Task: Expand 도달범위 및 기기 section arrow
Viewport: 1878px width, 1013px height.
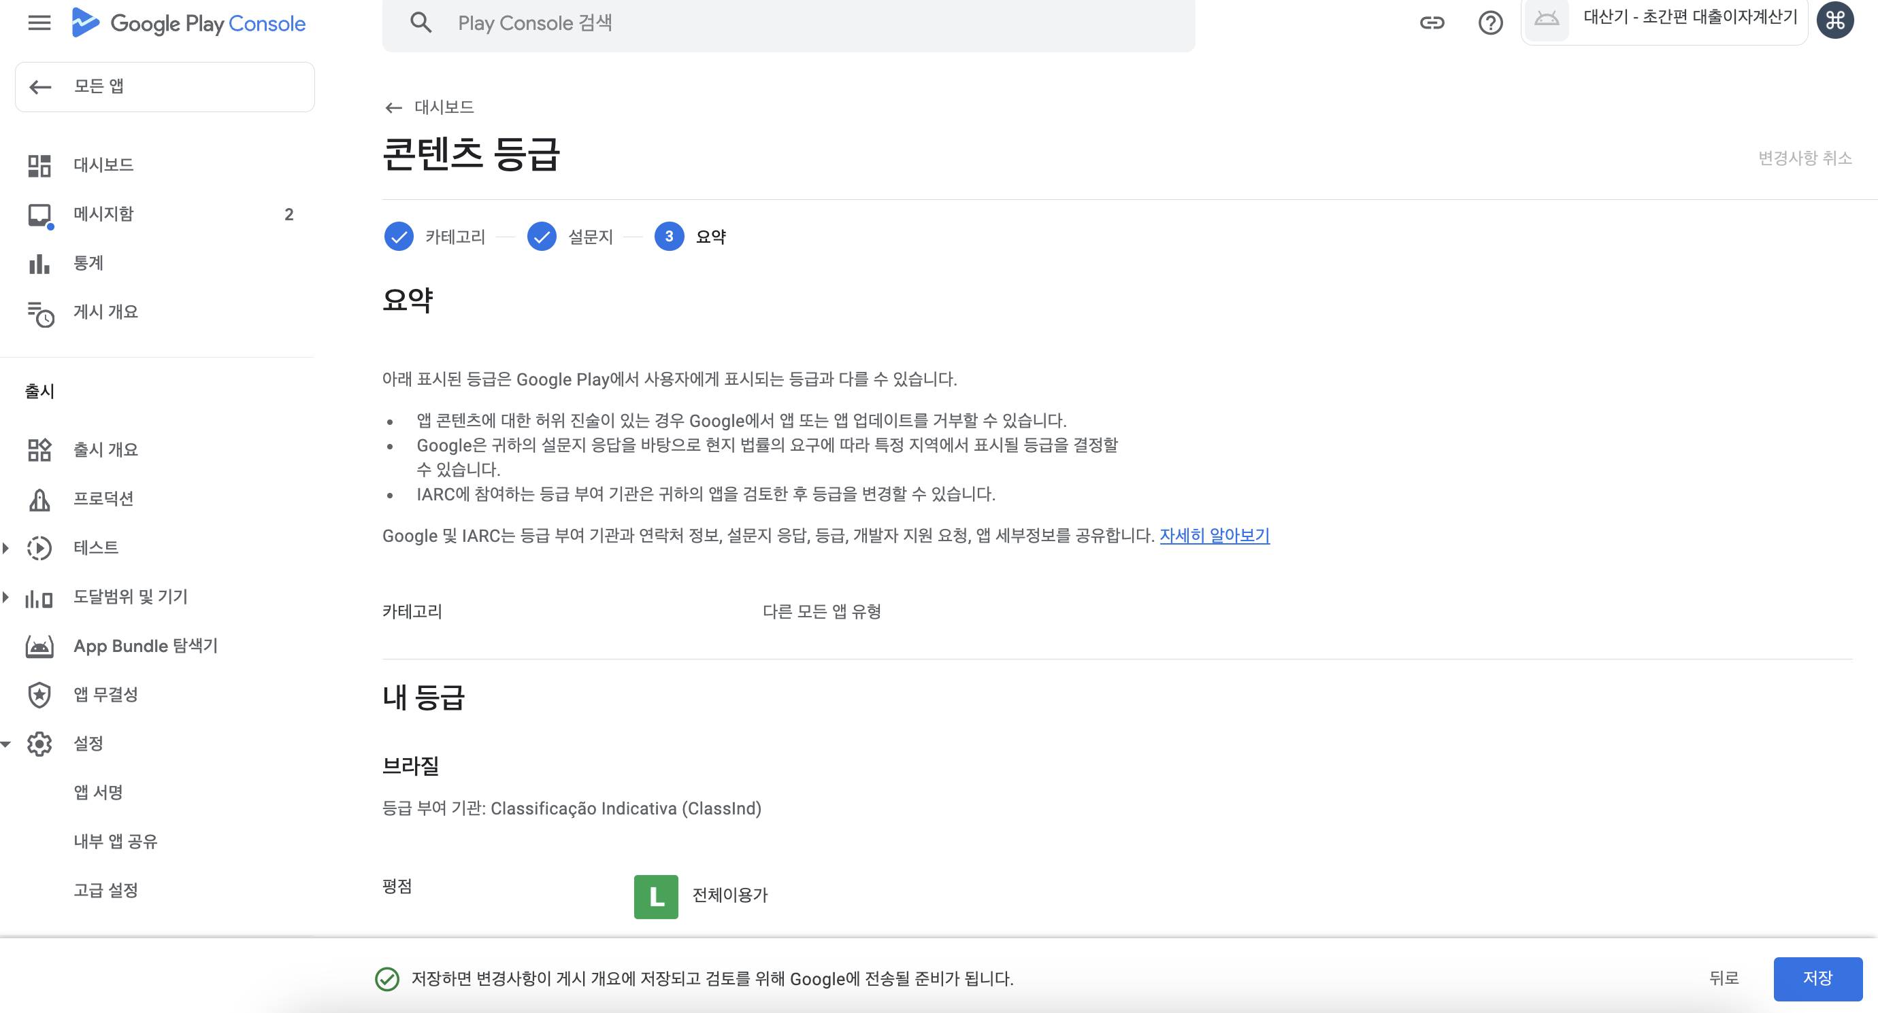Action: 6,597
